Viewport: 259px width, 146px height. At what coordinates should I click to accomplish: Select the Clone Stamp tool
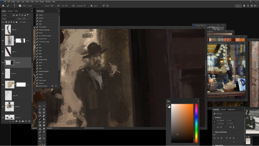(x=44, y=119)
